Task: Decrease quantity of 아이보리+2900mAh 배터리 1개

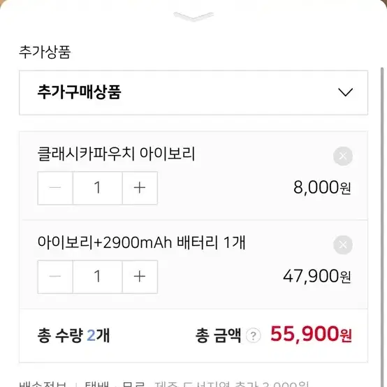Action: coord(55,277)
